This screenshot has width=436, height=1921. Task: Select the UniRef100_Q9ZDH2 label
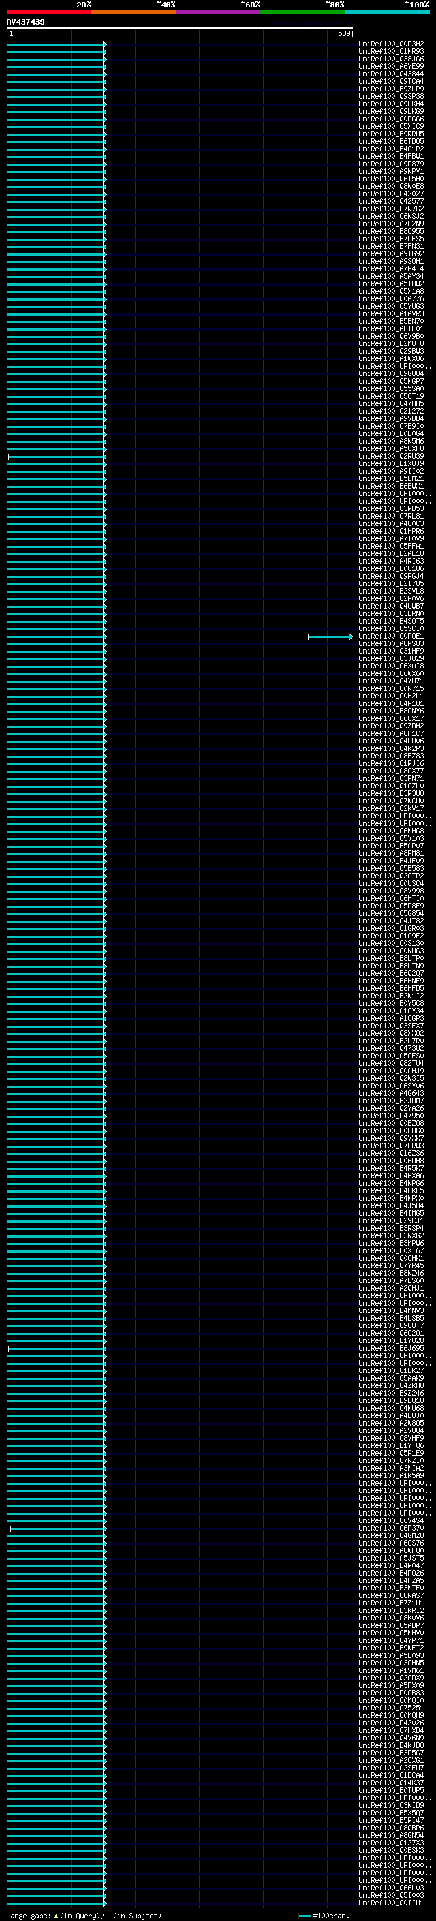(391, 726)
